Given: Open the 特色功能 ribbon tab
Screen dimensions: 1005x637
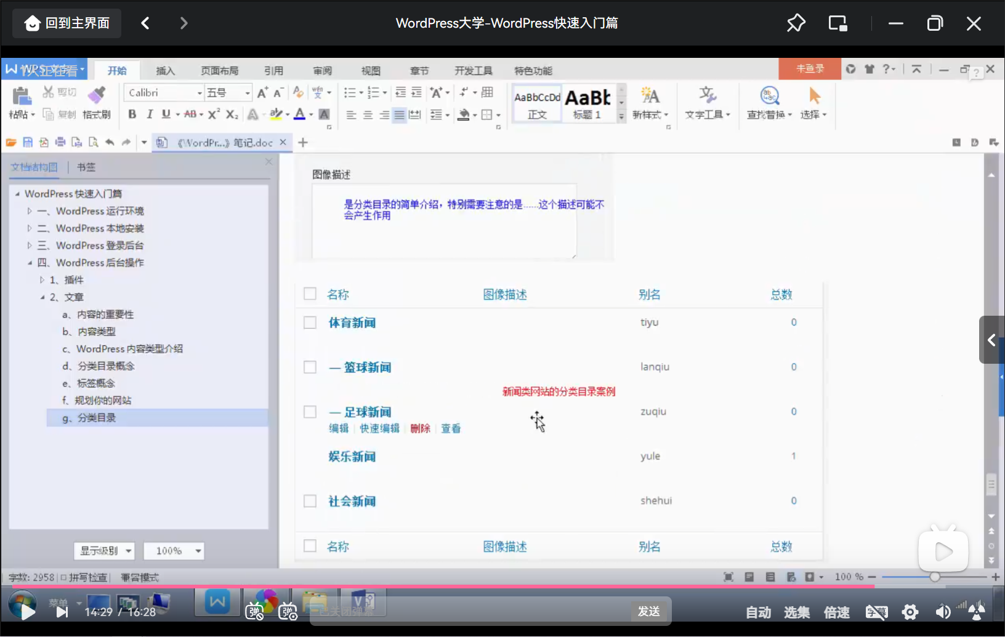Looking at the screenshot, I should point(533,71).
